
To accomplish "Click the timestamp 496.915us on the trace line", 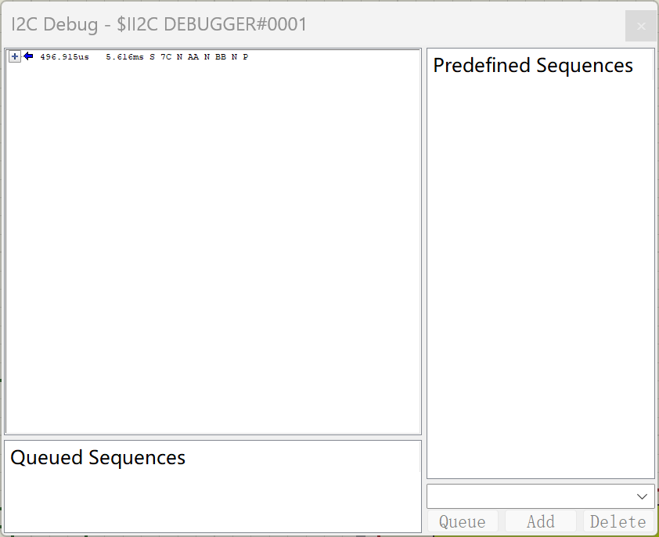I will point(63,56).
